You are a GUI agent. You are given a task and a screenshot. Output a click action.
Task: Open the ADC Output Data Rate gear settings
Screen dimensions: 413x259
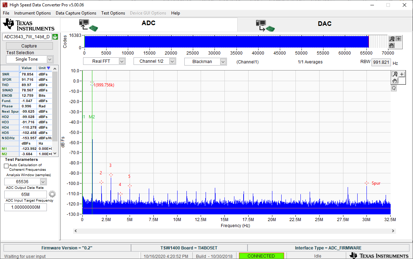pos(52,194)
